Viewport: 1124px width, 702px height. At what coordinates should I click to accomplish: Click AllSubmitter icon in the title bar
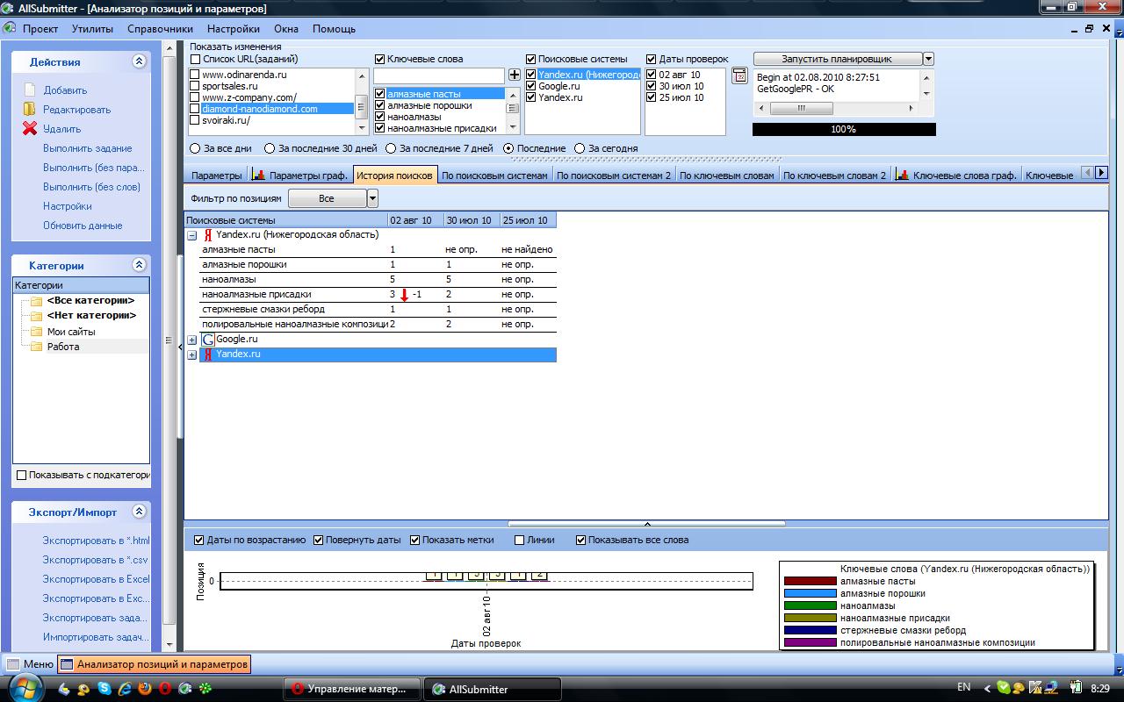(x=9, y=9)
